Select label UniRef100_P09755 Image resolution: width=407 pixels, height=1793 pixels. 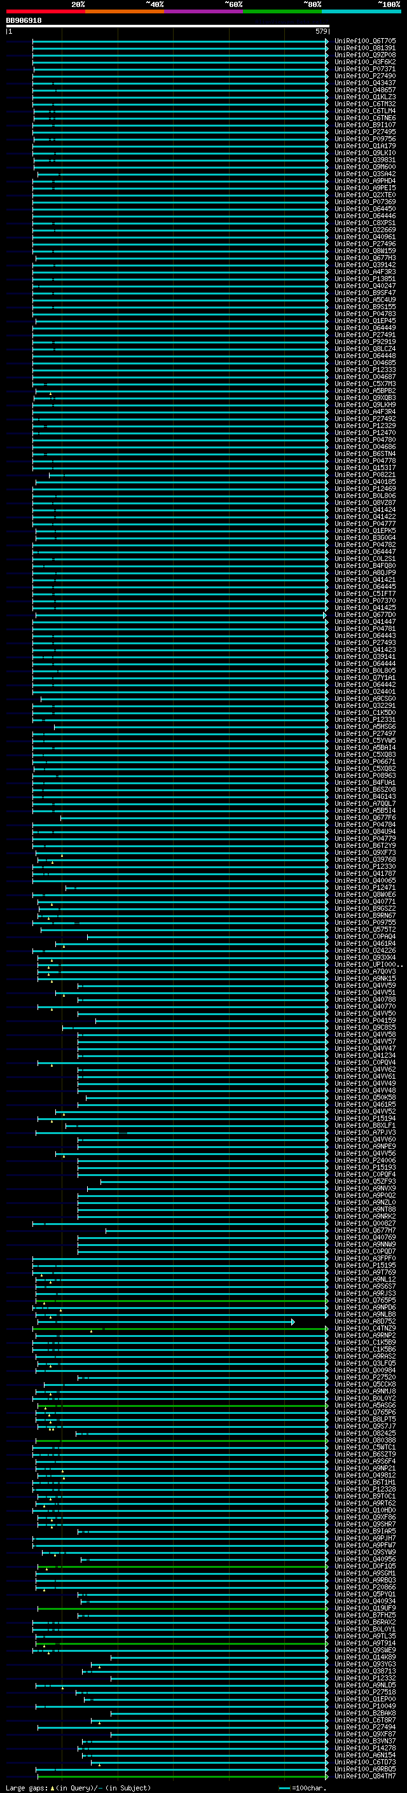point(365,923)
